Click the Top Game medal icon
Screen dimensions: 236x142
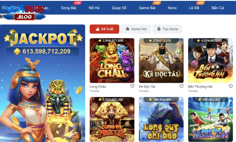pos(159,29)
